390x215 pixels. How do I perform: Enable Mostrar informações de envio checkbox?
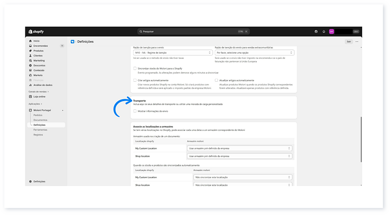coord(135,111)
